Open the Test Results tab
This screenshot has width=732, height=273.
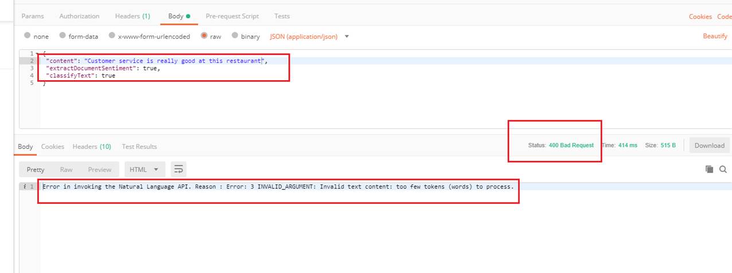139,147
